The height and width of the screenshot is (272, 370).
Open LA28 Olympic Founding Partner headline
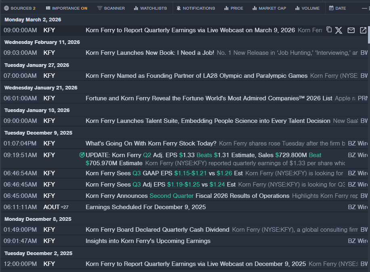(x=196, y=76)
